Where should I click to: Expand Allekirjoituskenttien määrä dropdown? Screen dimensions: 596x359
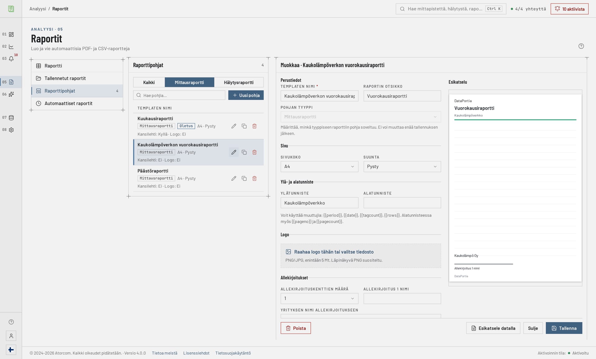319,298
